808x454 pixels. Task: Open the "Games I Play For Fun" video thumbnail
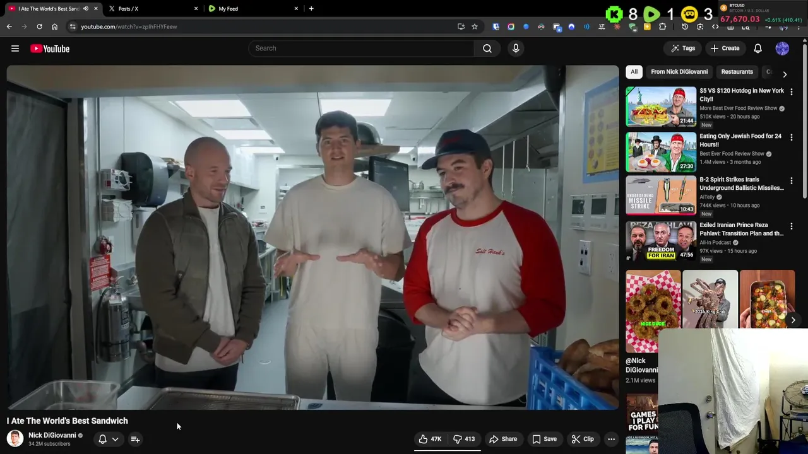pyautogui.click(x=642, y=414)
